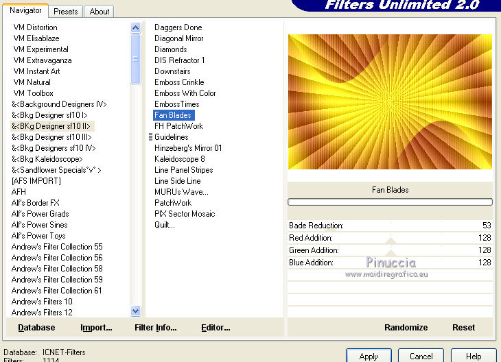Adjust the Red Addition slider
The height and width of the screenshot is (362, 501).
pos(390,238)
